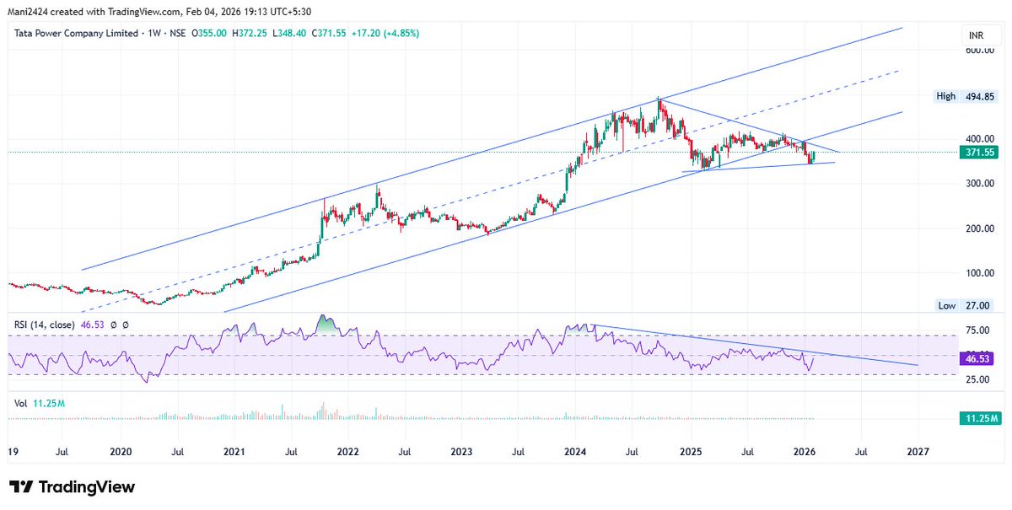Click the 2027 time axis label

tap(918, 452)
